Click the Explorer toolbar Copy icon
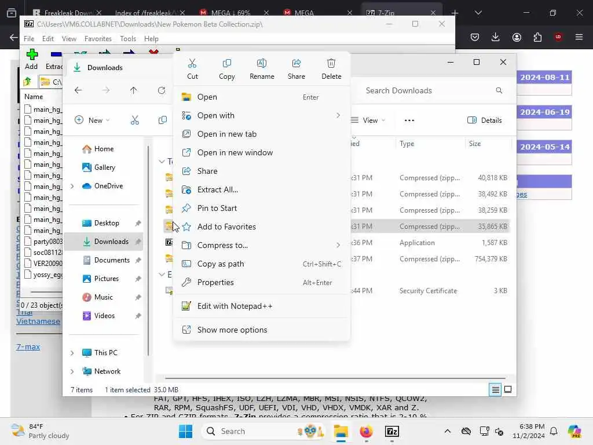Screen dimensions: 593x445 tap(163, 121)
